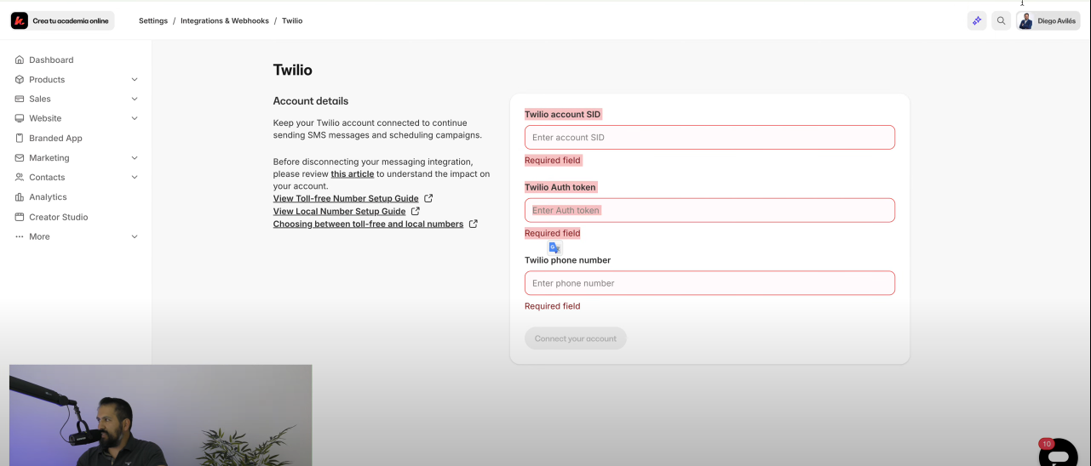The height and width of the screenshot is (466, 1091).
Task: Select Marketing in the sidebar
Action: tap(49, 157)
